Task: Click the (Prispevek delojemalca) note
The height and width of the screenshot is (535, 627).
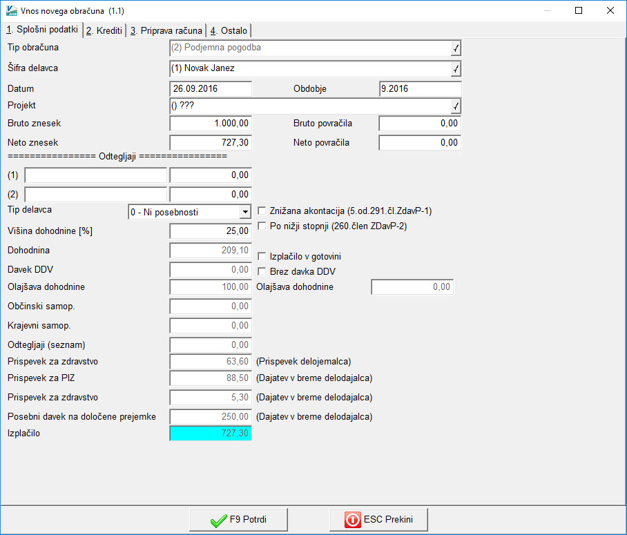Action: coord(304,362)
